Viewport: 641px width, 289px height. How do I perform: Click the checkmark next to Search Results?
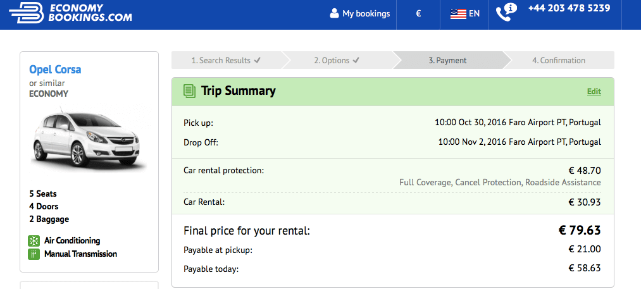[x=257, y=61]
